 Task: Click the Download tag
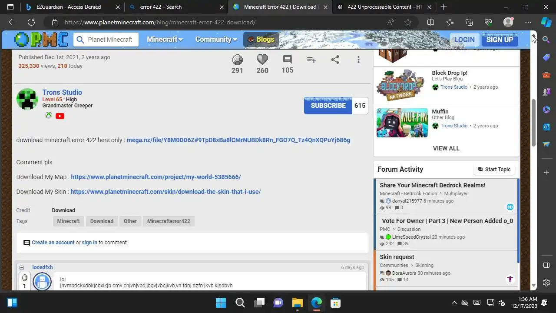pos(102,221)
